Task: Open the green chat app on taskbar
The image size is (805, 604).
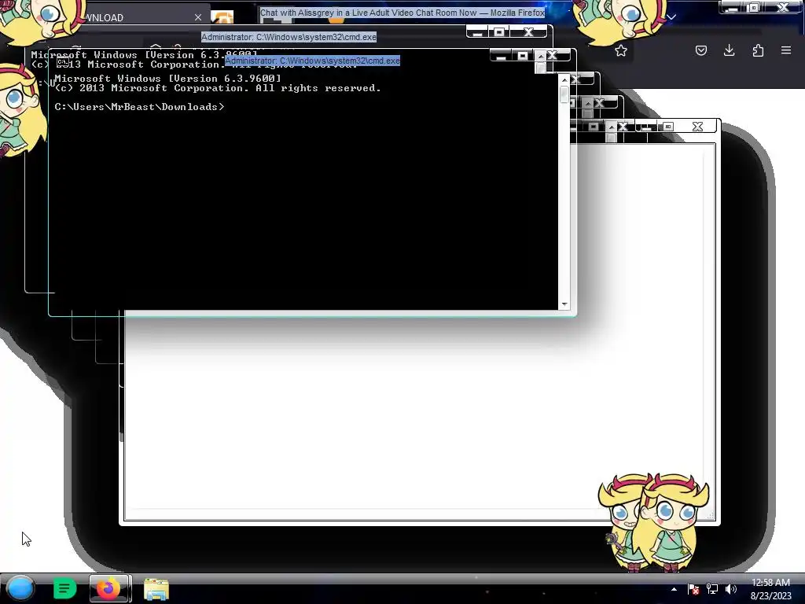Action: 64,588
